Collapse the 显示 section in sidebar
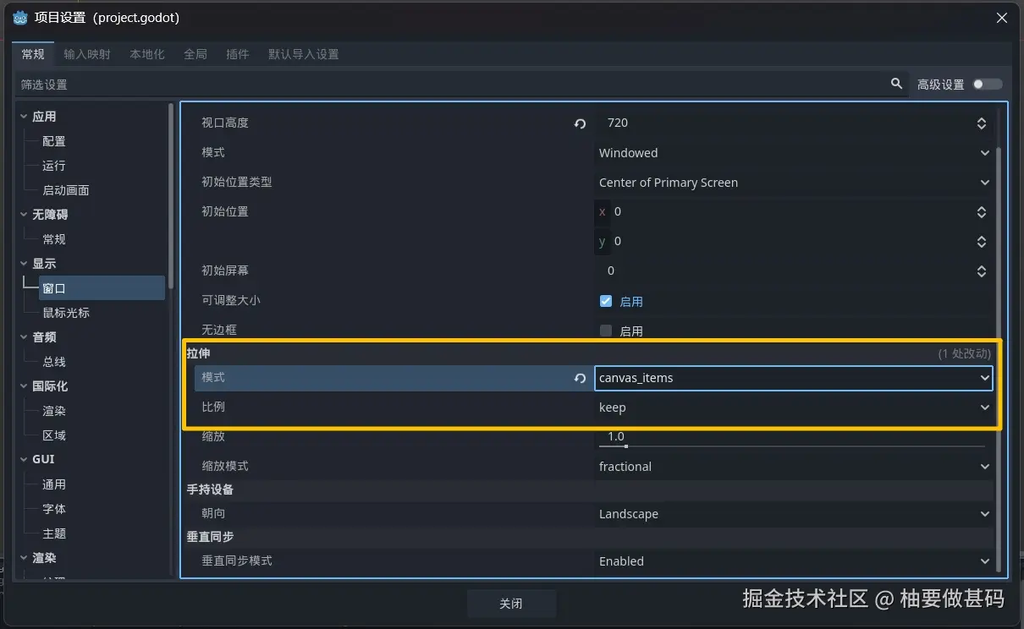The width and height of the screenshot is (1024, 629). 23,263
